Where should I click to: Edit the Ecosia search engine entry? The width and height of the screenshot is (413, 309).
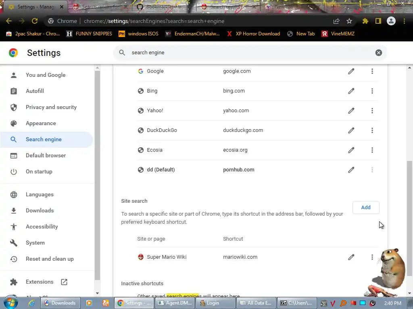tap(351, 150)
